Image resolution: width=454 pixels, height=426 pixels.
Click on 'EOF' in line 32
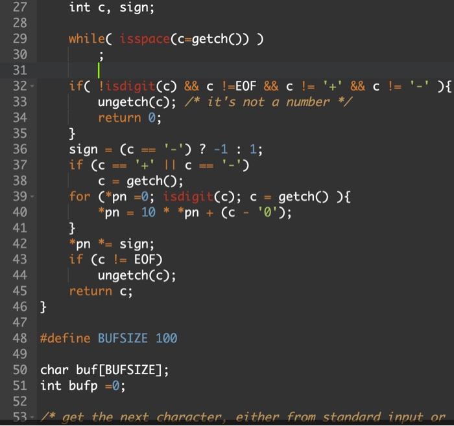[x=246, y=86]
